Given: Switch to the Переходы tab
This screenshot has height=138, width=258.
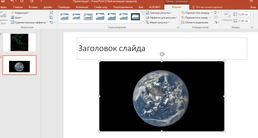Looking at the screenshot, I should pyautogui.click(x=64, y=7).
